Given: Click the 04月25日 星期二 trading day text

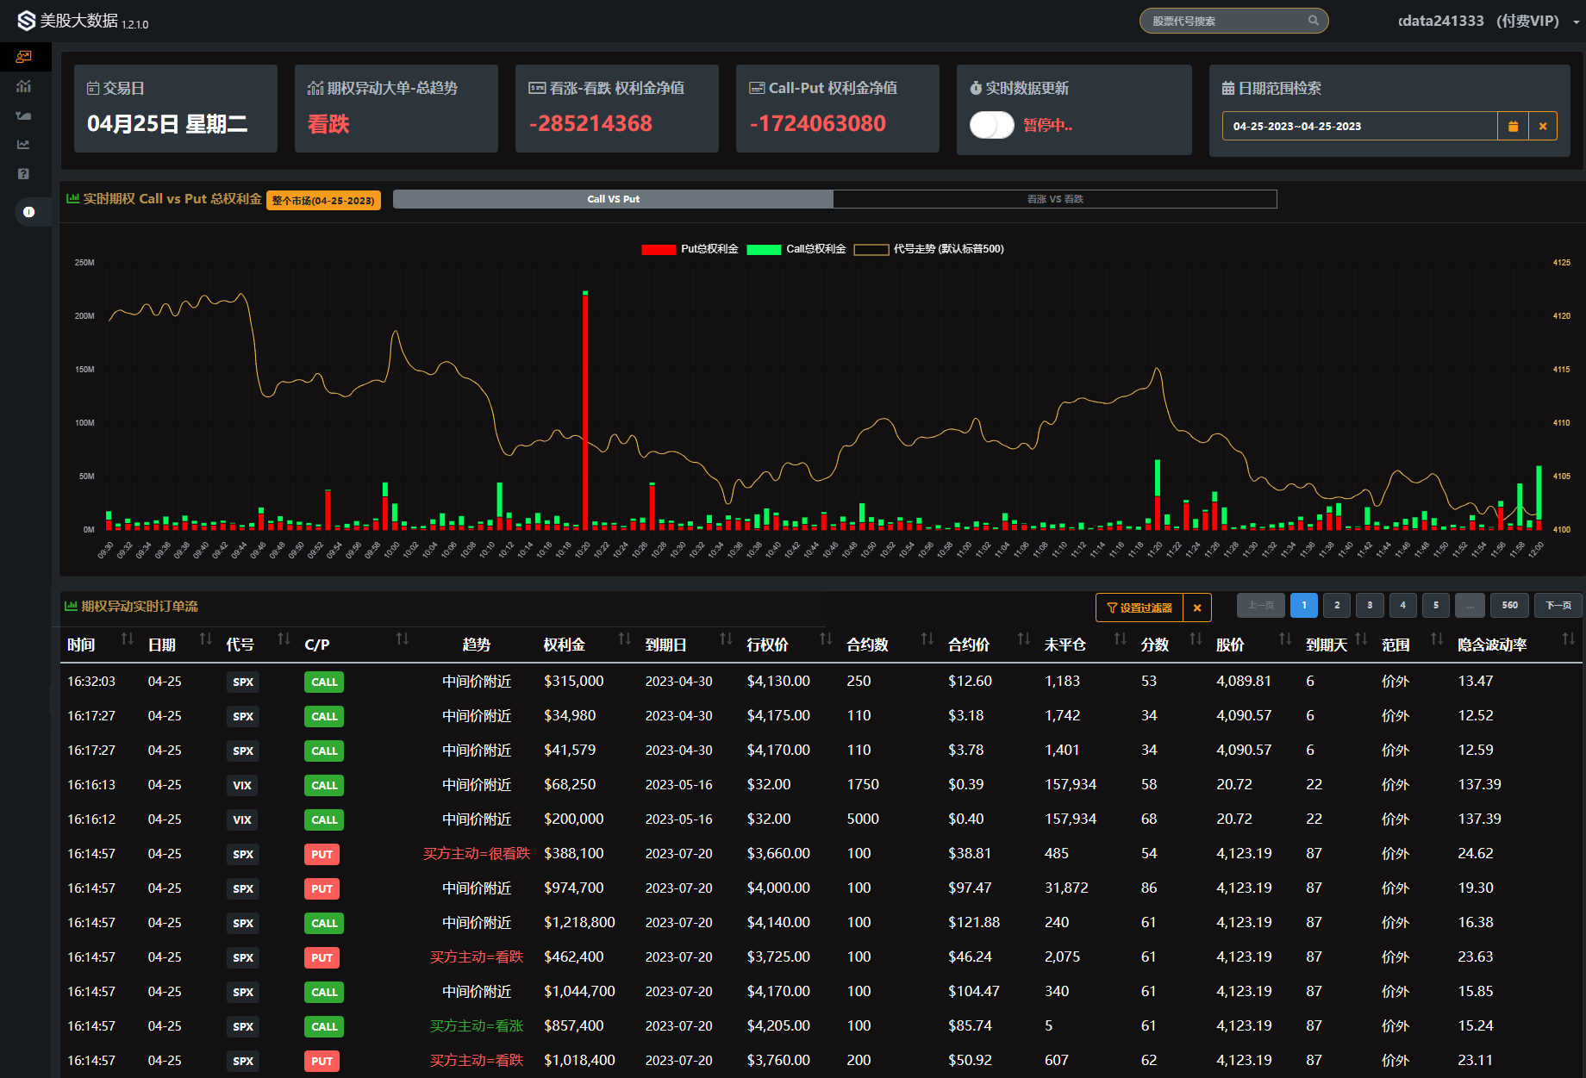Looking at the screenshot, I should [167, 124].
